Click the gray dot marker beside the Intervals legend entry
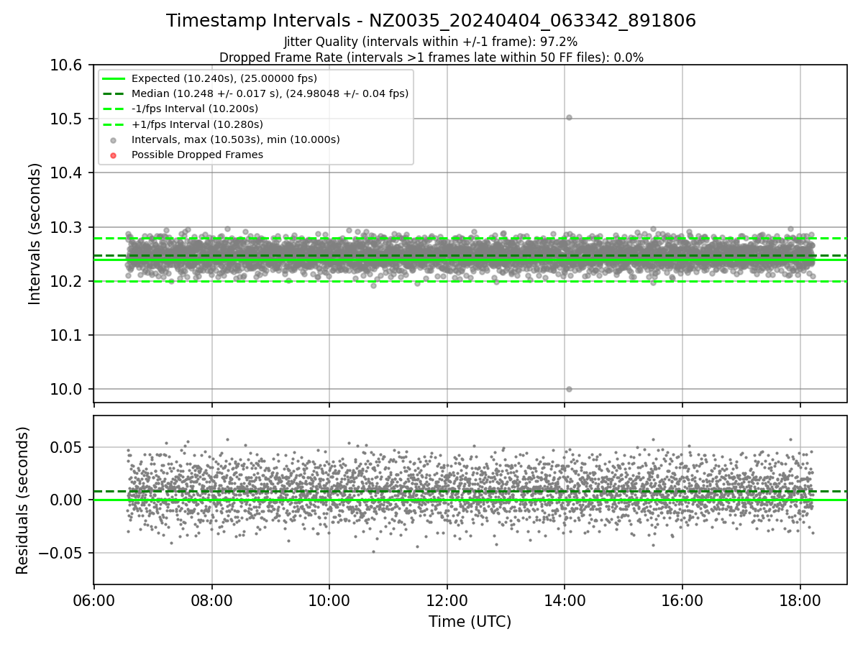The image size is (863, 647). tap(113, 140)
